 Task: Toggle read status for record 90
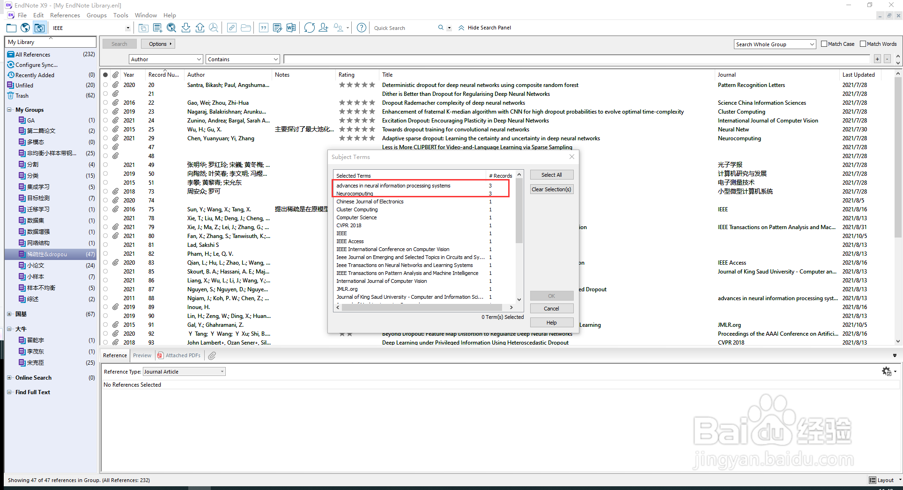pos(105,316)
